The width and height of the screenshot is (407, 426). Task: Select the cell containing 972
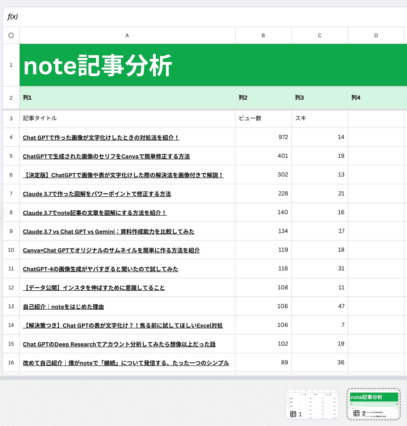[263, 137]
